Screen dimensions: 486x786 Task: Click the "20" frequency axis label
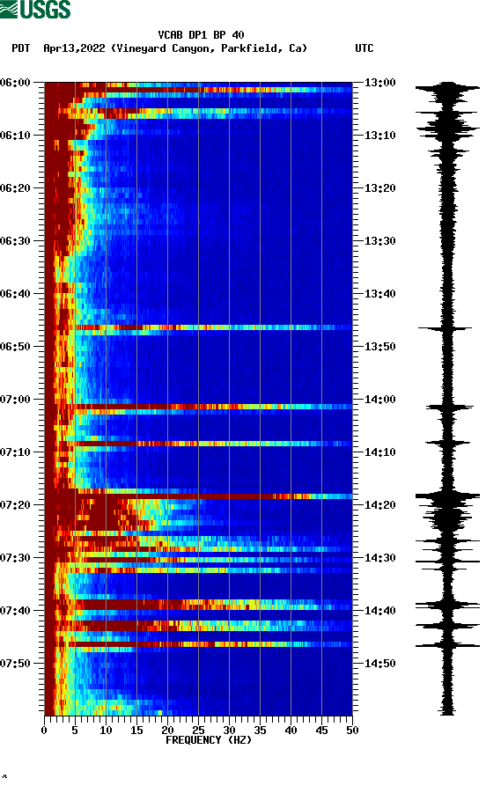click(x=167, y=731)
